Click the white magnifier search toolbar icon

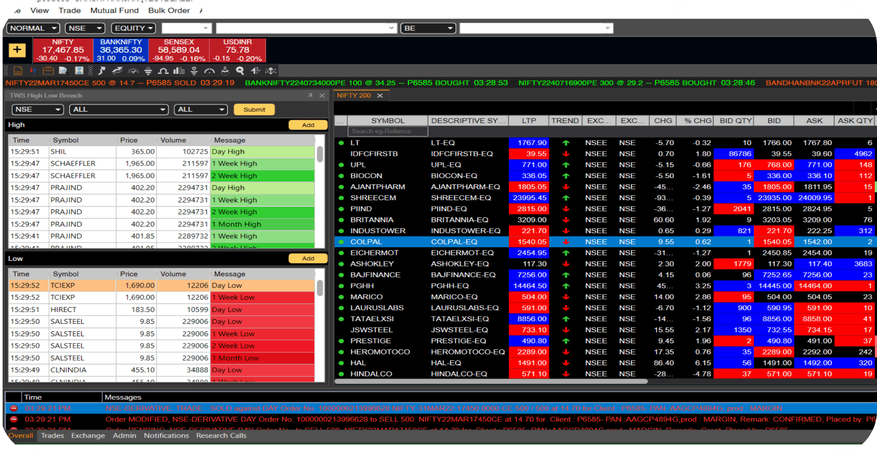click(240, 70)
